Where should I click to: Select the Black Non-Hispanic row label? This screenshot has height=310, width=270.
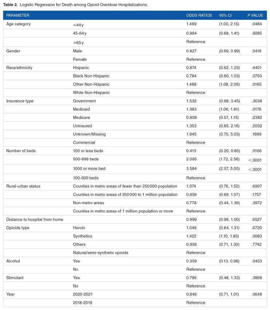(x=91, y=76)
